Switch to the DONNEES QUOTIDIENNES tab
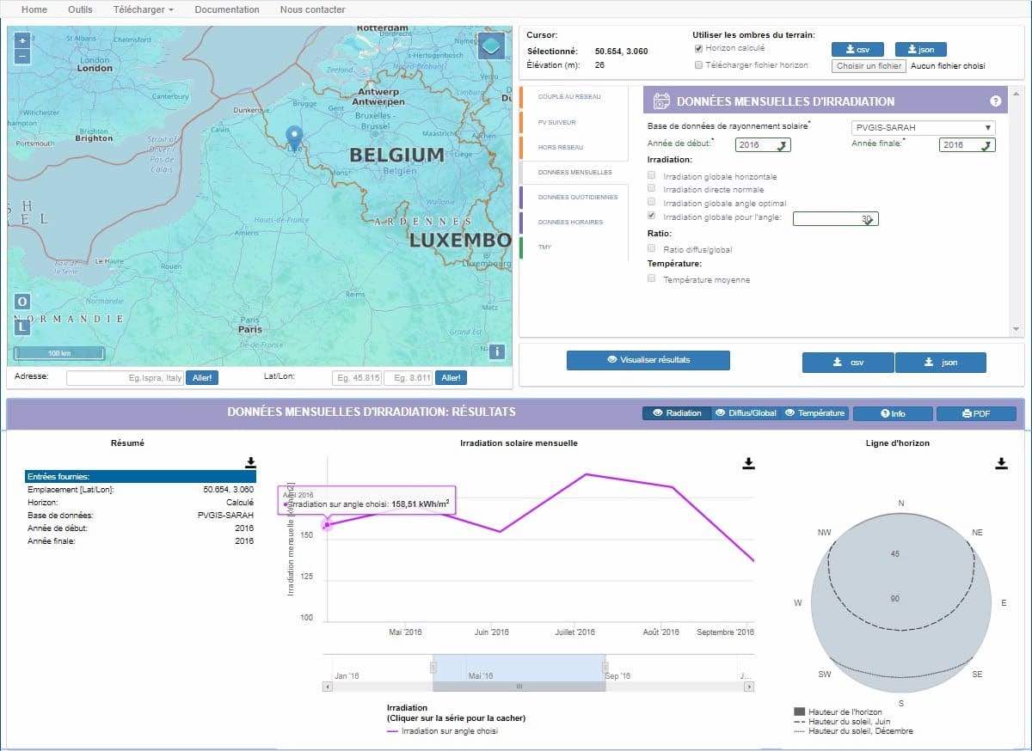Image resolution: width=1032 pixels, height=751 pixels. coord(577,198)
